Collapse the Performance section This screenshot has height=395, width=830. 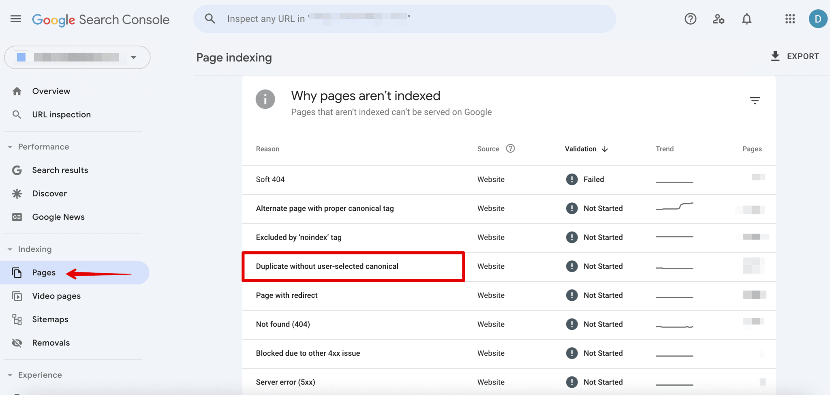[10, 147]
